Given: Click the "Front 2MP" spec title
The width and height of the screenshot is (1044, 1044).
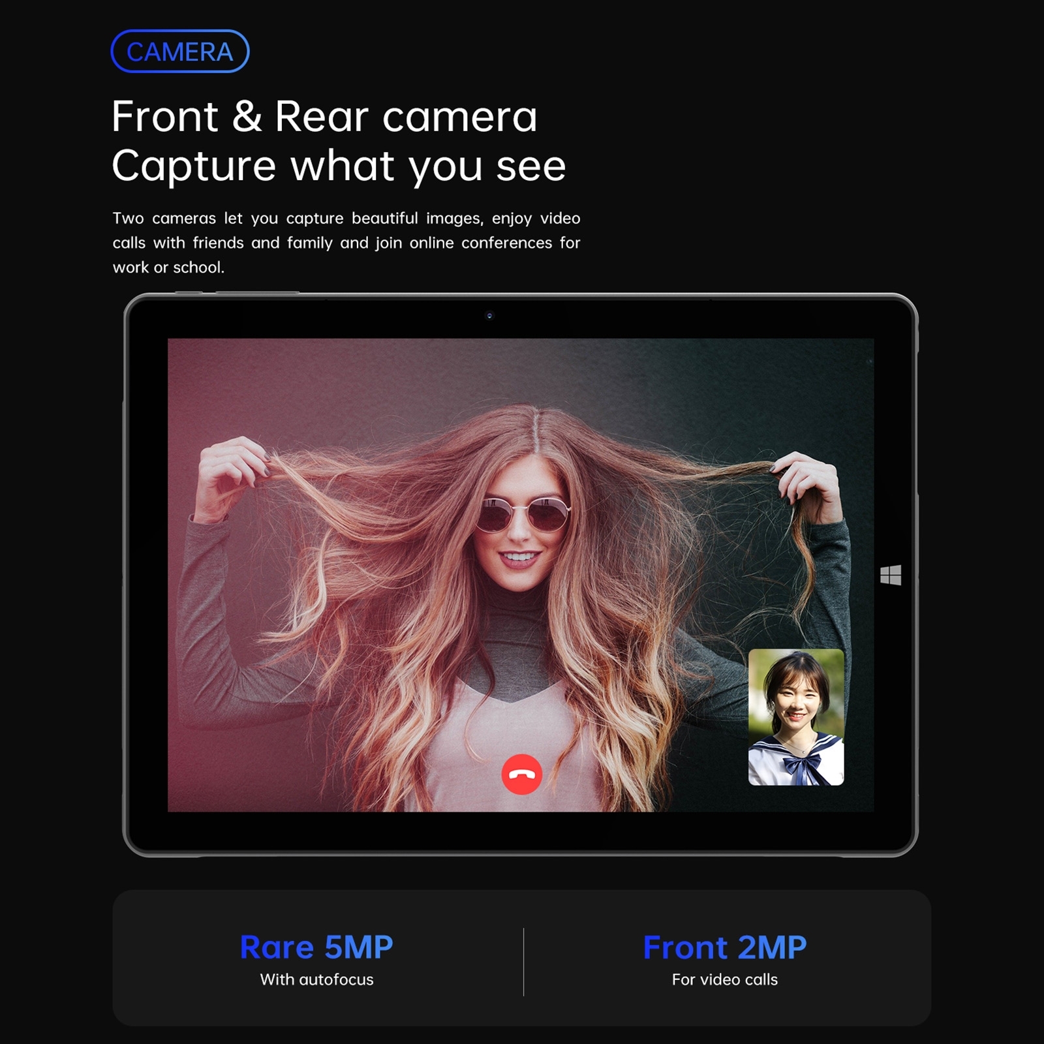Looking at the screenshot, I should click(x=724, y=947).
